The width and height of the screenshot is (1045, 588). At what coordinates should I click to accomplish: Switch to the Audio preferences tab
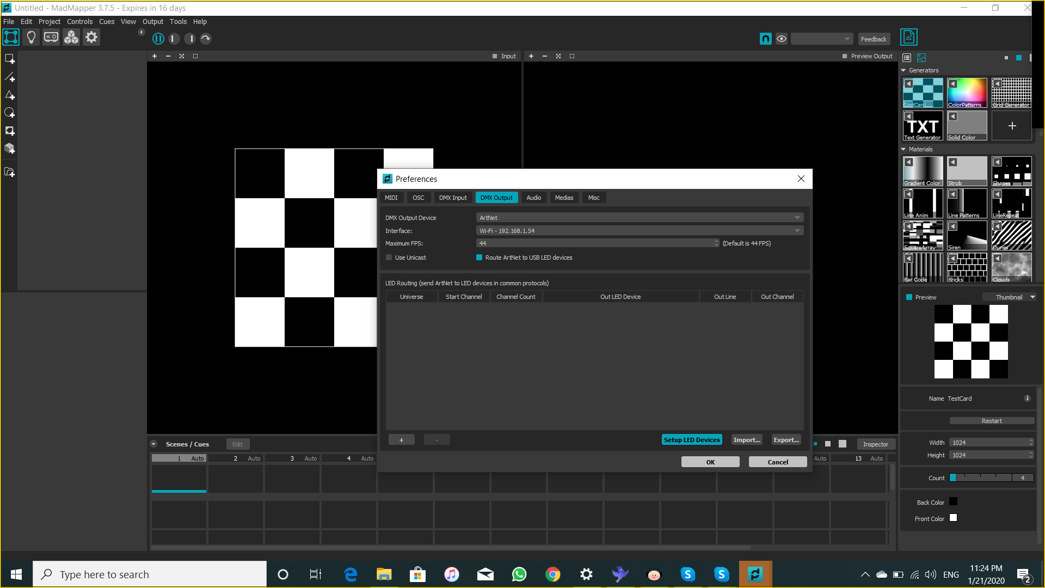pos(534,198)
